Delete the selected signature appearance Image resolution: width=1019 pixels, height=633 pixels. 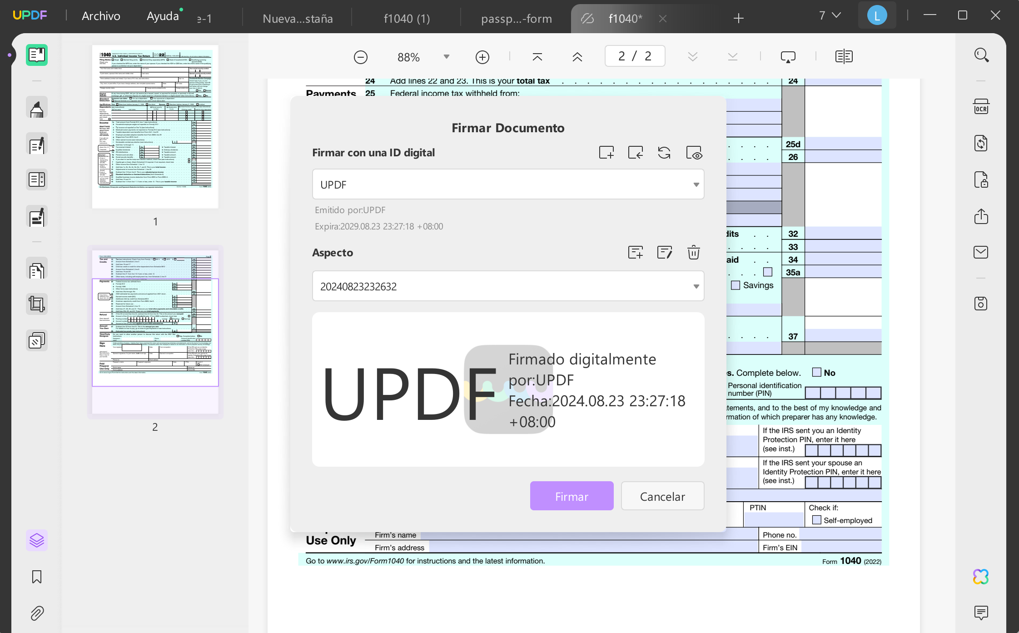[693, 252]
